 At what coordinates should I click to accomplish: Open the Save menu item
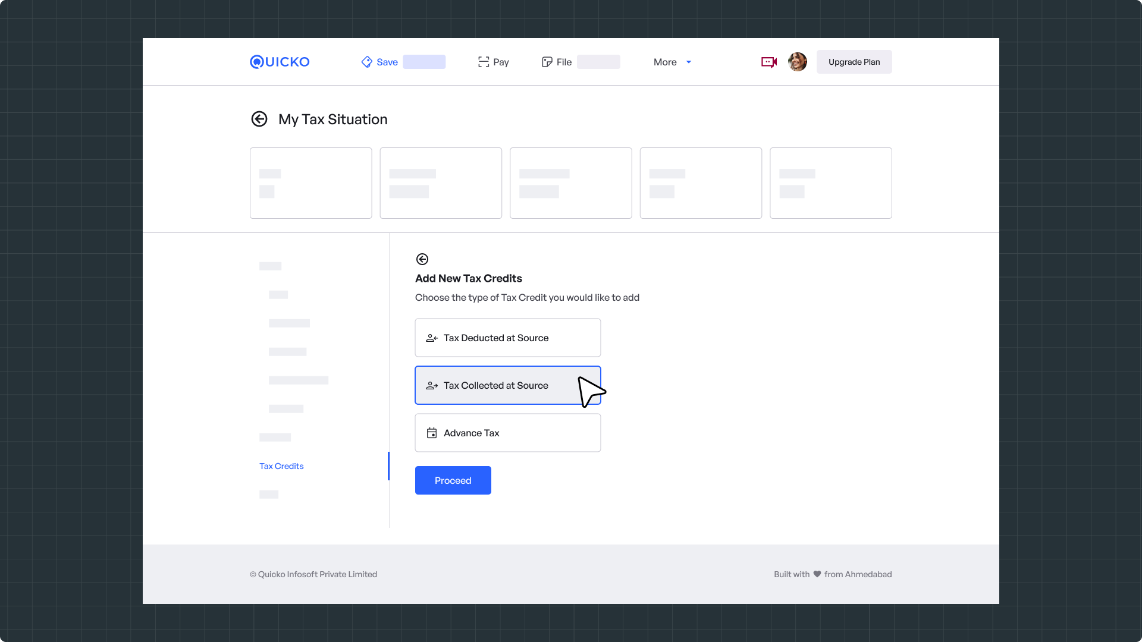(x=387, y=62)
